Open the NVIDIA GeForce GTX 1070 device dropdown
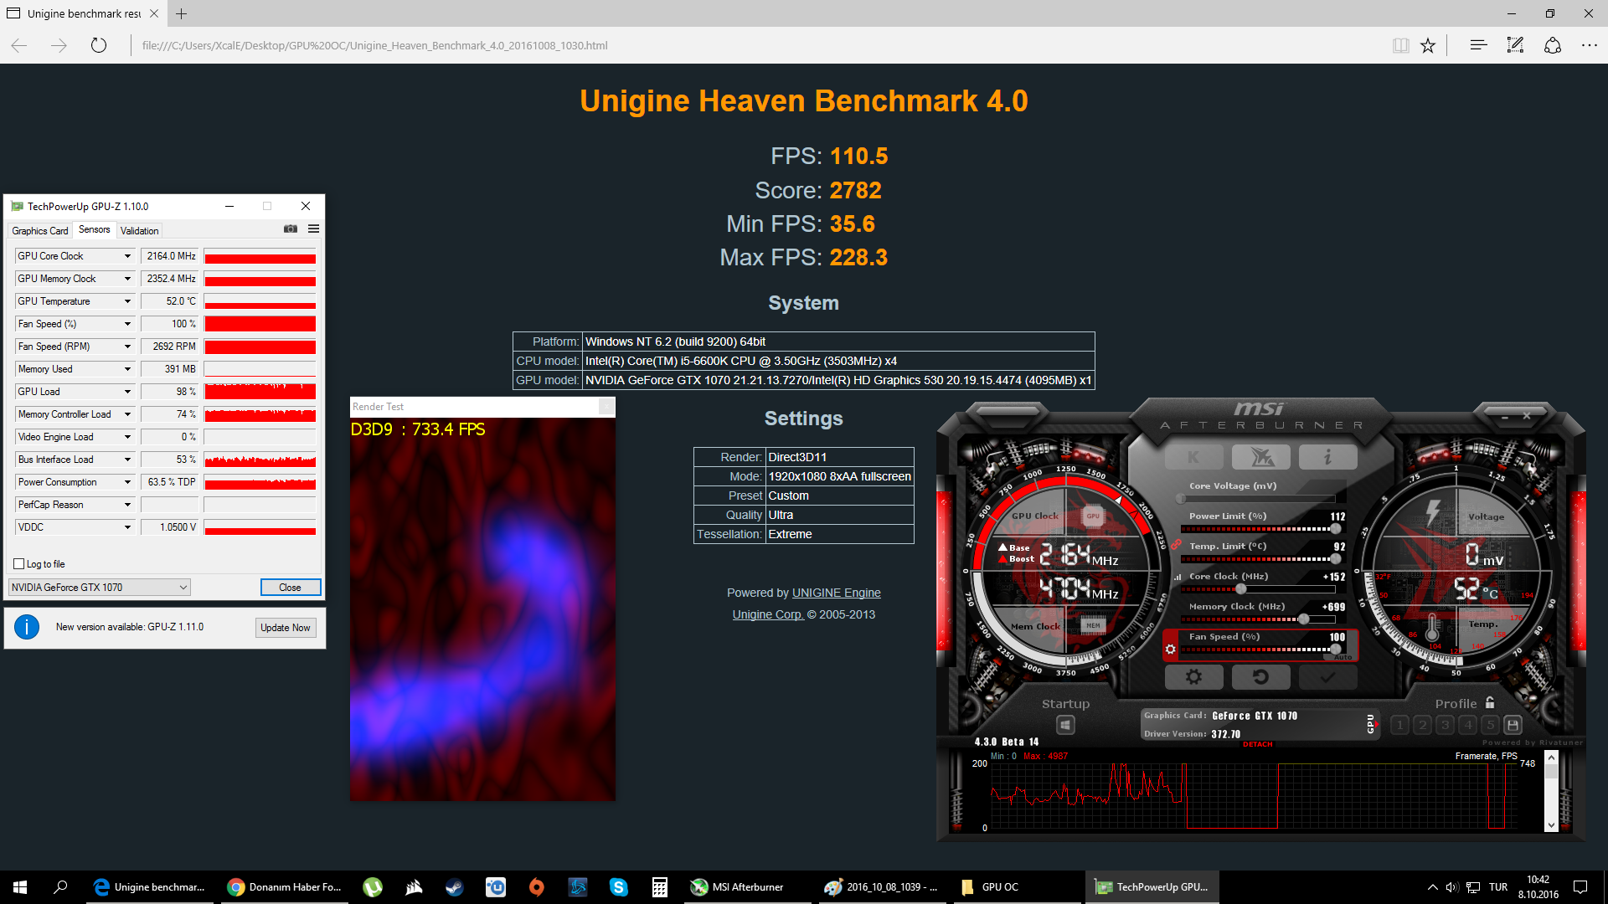 point(100,588)
